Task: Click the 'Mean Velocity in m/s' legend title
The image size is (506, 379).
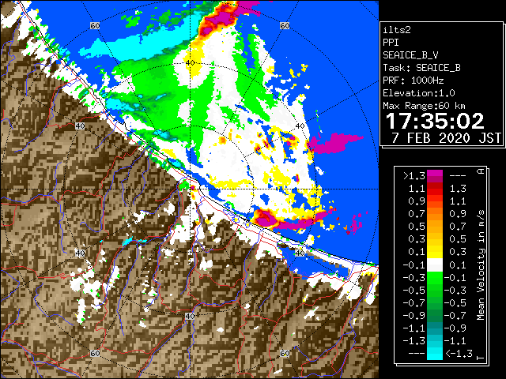Action: tap(481, 265)
